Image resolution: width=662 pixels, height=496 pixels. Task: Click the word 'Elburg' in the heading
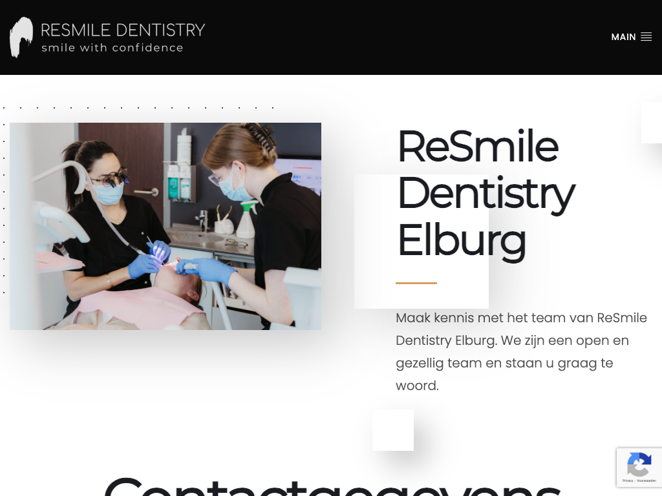(x=462, y=241)
